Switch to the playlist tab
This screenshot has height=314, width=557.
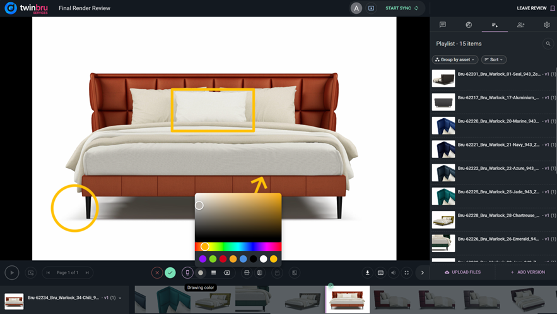click(495, 25)
